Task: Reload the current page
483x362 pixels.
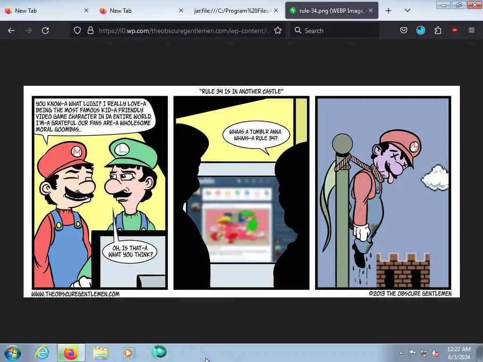Action: tap(45, 31)
